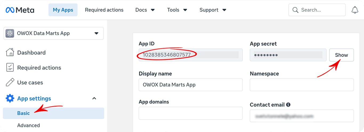Select Basic settings item
The height and width of the screenshot is (132, 364).
click(54, 113)
